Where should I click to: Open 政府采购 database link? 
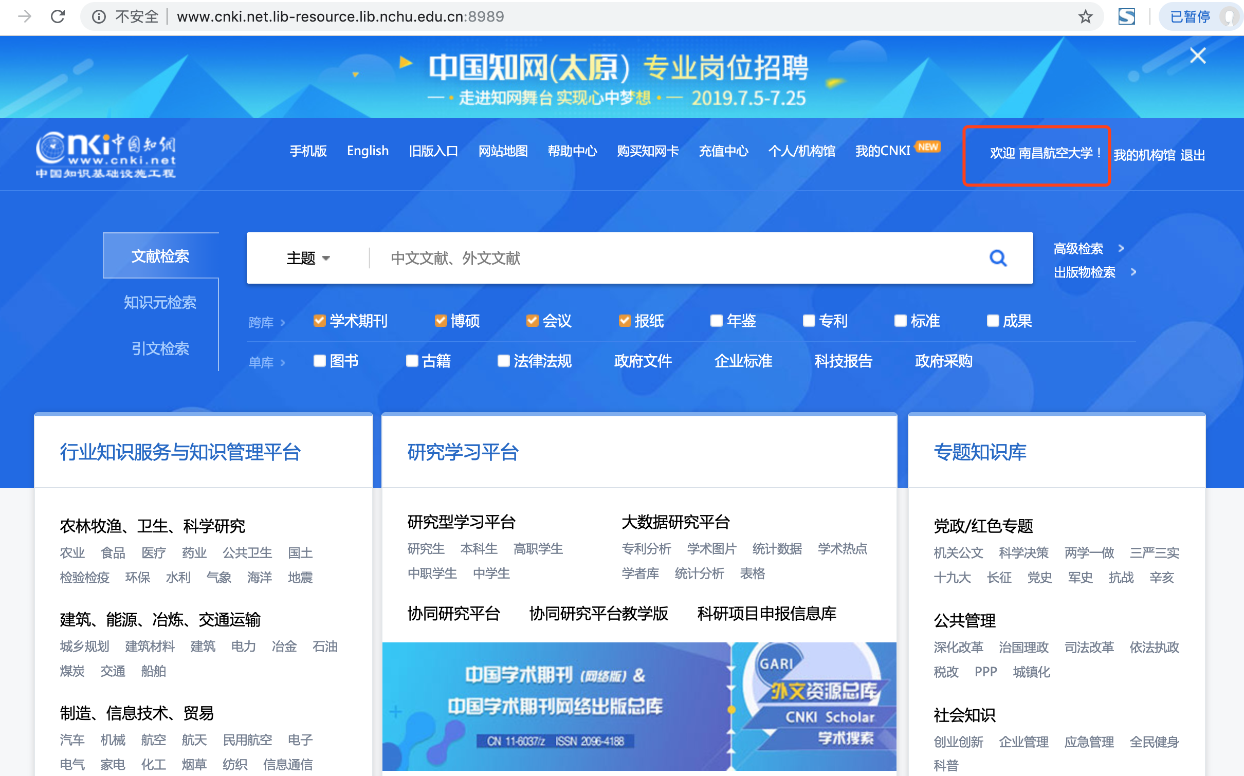(x=943, y=361)
